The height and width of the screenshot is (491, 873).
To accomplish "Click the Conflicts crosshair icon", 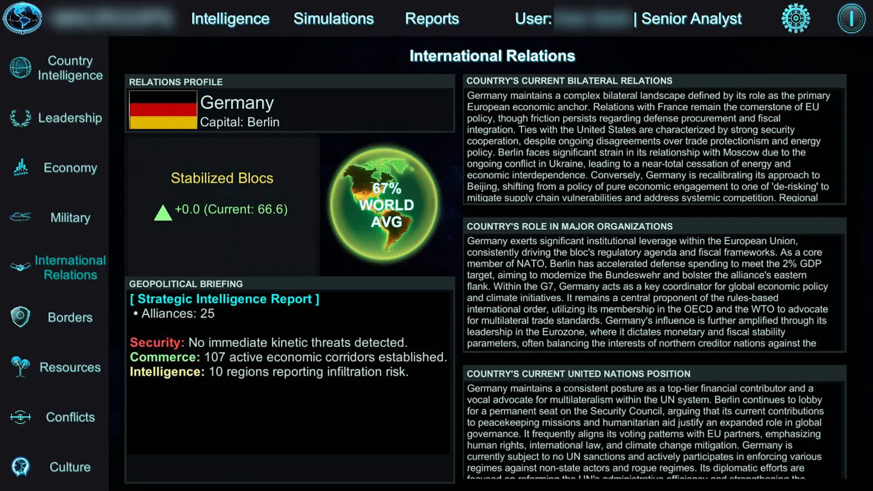I will [x=21, y=417].
